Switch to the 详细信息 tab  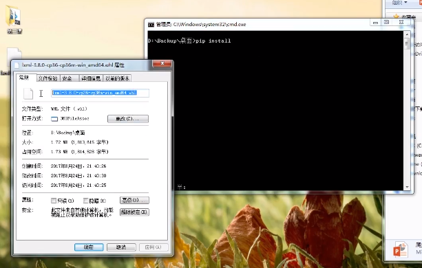point(91,78)
